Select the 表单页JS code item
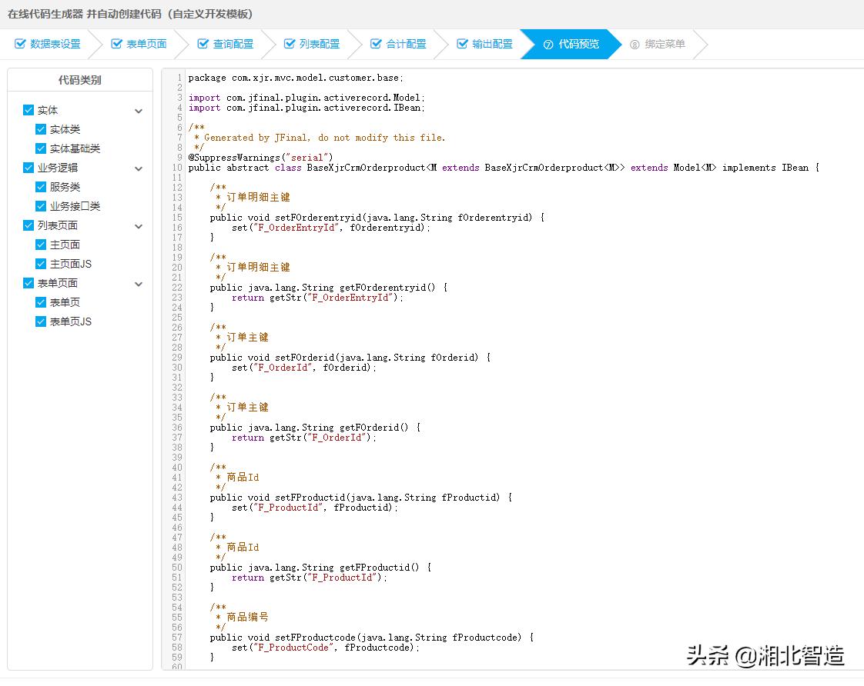This screenshot has height=686, width=864. tap(71, 321)
